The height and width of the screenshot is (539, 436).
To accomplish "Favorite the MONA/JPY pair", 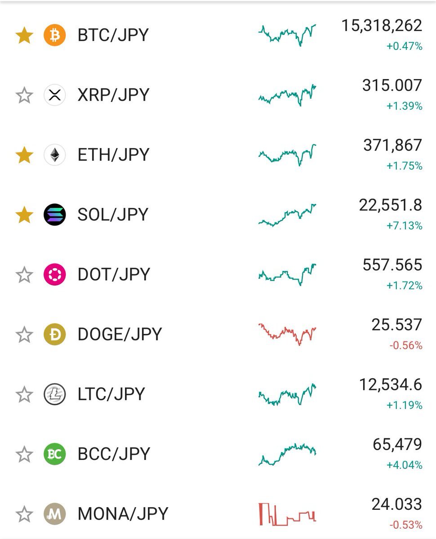I will pyautogui.click(x=24, y=513).
